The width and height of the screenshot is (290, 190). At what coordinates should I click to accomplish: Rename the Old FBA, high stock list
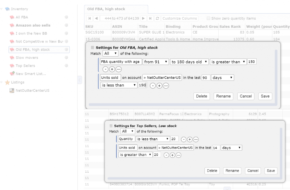click(x=223, y=96)
